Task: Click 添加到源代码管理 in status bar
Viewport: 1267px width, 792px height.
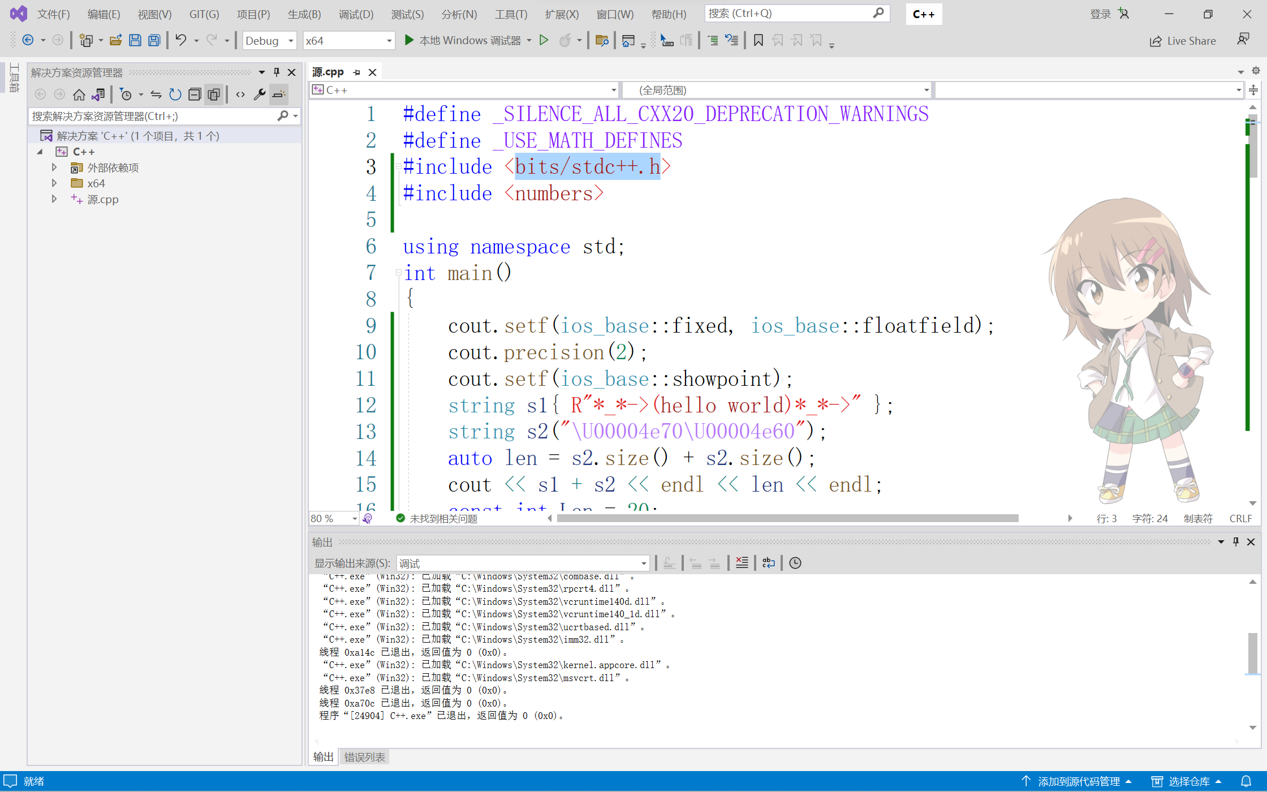Action: click(1078, 781)
